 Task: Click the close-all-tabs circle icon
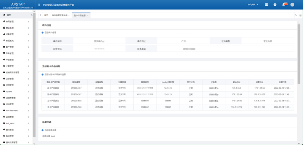[x=300, y=15]
